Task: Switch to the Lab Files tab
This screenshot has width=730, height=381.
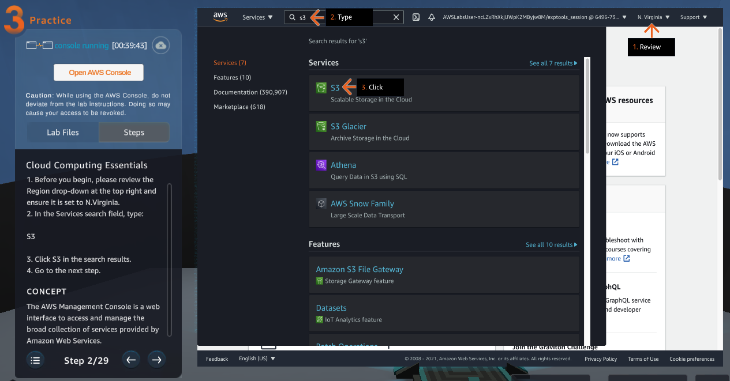Action: tap(63, 132)
